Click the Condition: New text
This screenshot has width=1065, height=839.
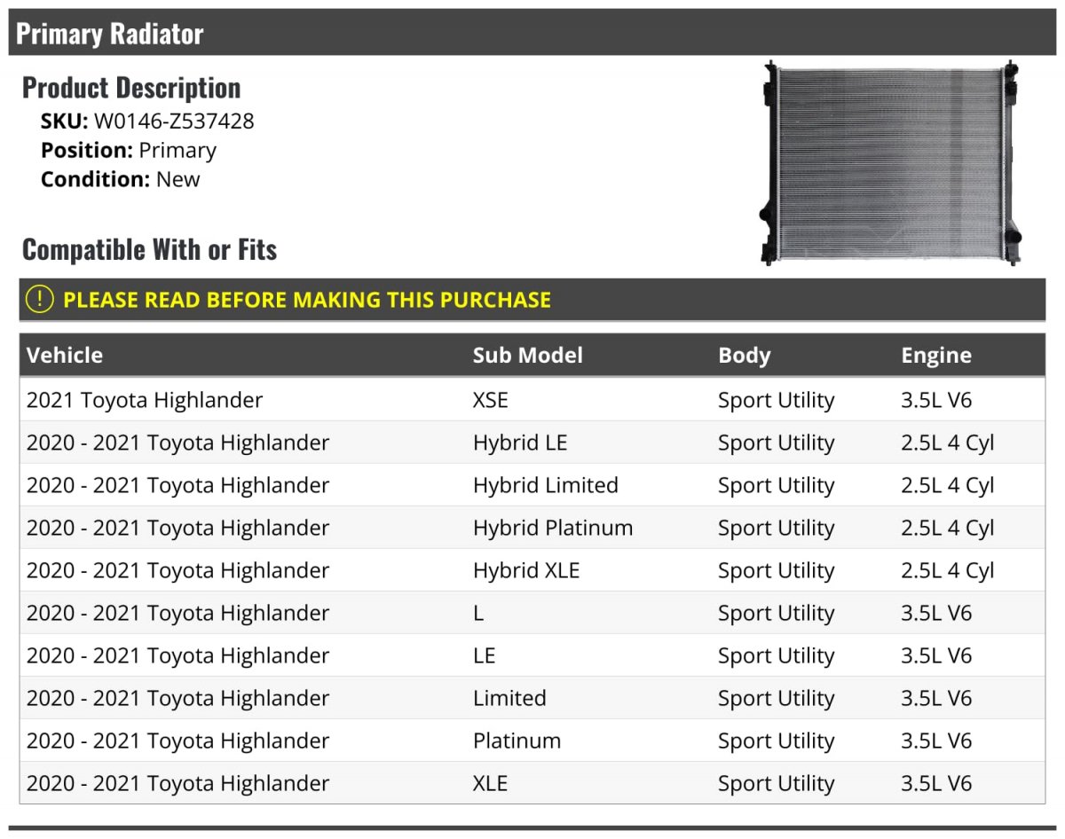point(121,179)
